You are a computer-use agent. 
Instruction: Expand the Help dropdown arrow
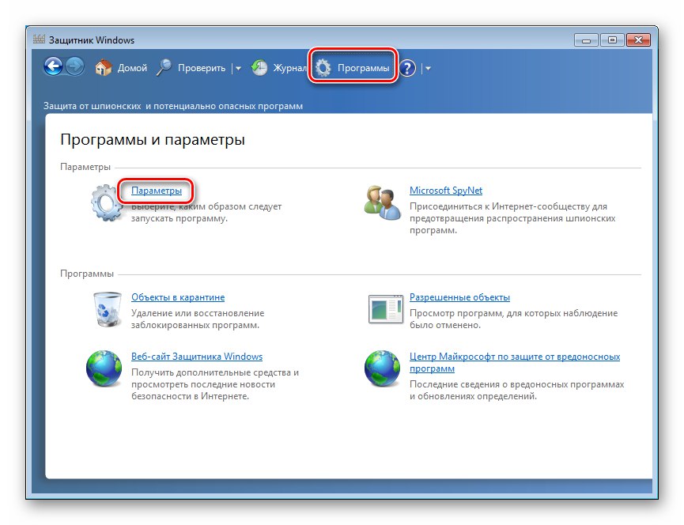tap(428, 69)
